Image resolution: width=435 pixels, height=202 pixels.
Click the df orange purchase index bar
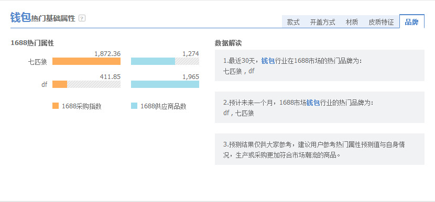pyautogui.click(x=60, y=84)
